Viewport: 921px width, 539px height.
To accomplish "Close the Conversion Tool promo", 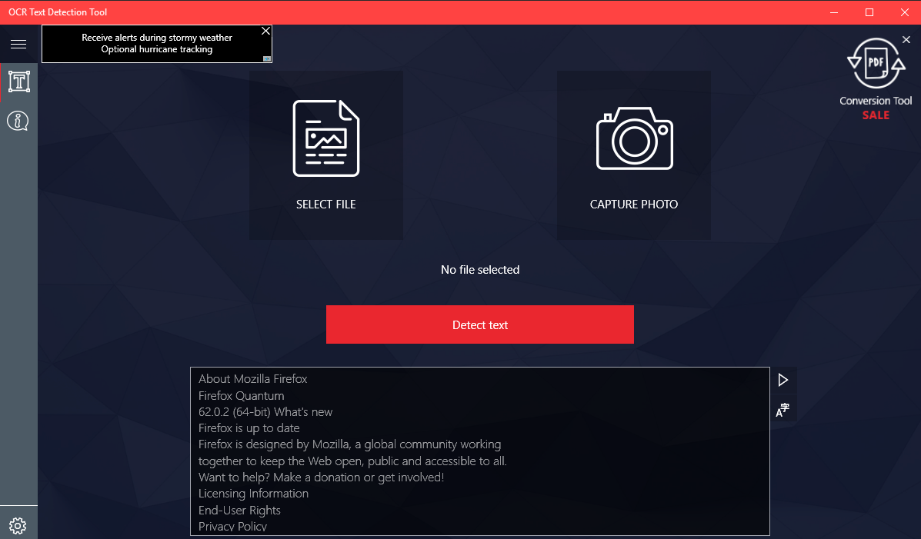I will pos(906,40).
